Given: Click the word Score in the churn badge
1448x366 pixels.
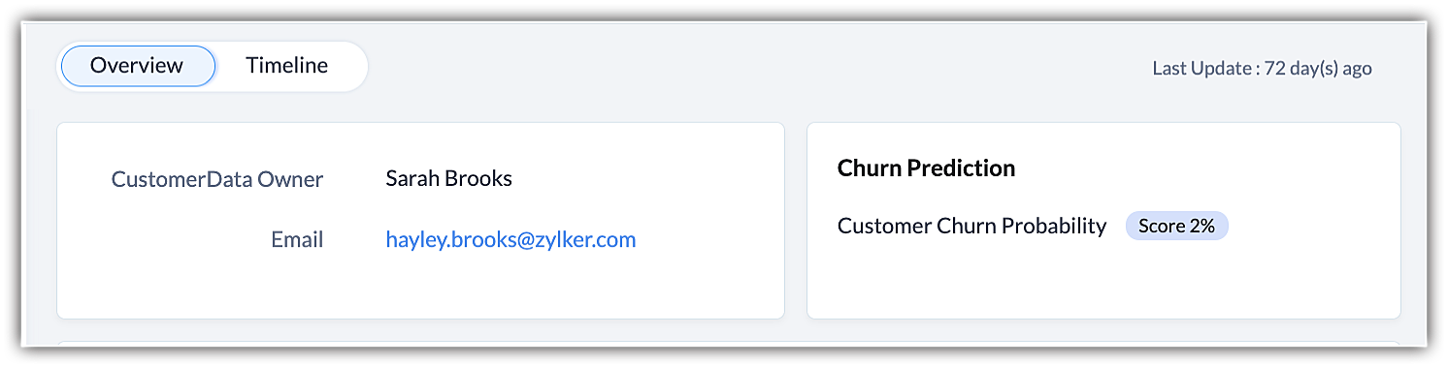Looking at the screenshot, I should [1161, 226].
